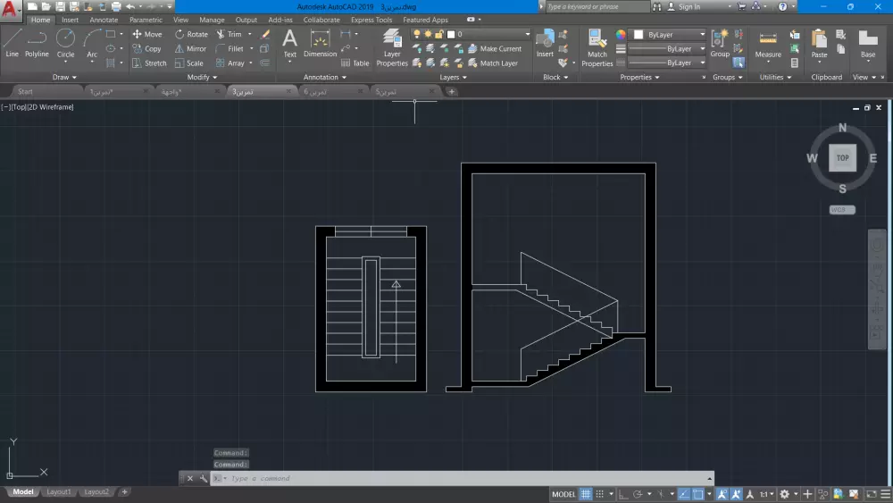
Task: Activate the Fillet command
Action: pos(230,49)
